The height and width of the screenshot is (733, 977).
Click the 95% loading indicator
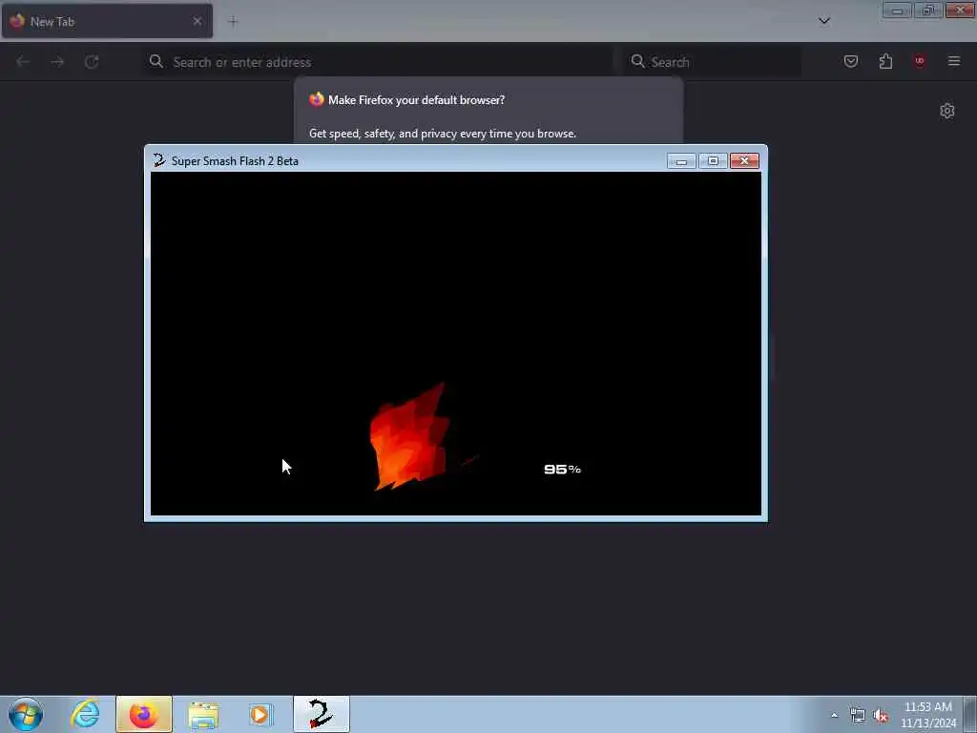(562, 469)
